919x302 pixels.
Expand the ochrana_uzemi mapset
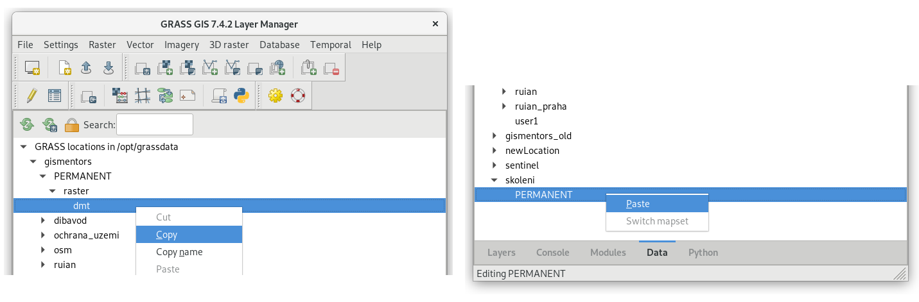pos(43,235)
